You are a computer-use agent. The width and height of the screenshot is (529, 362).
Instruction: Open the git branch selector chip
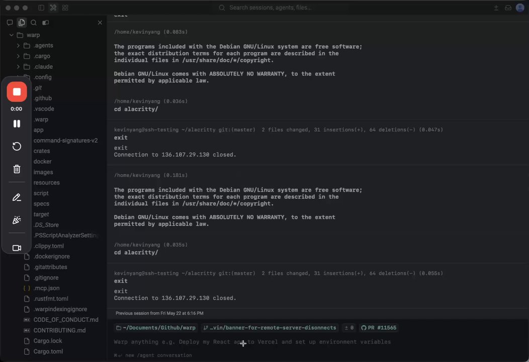pyautogui.click(x=270, y=328)
